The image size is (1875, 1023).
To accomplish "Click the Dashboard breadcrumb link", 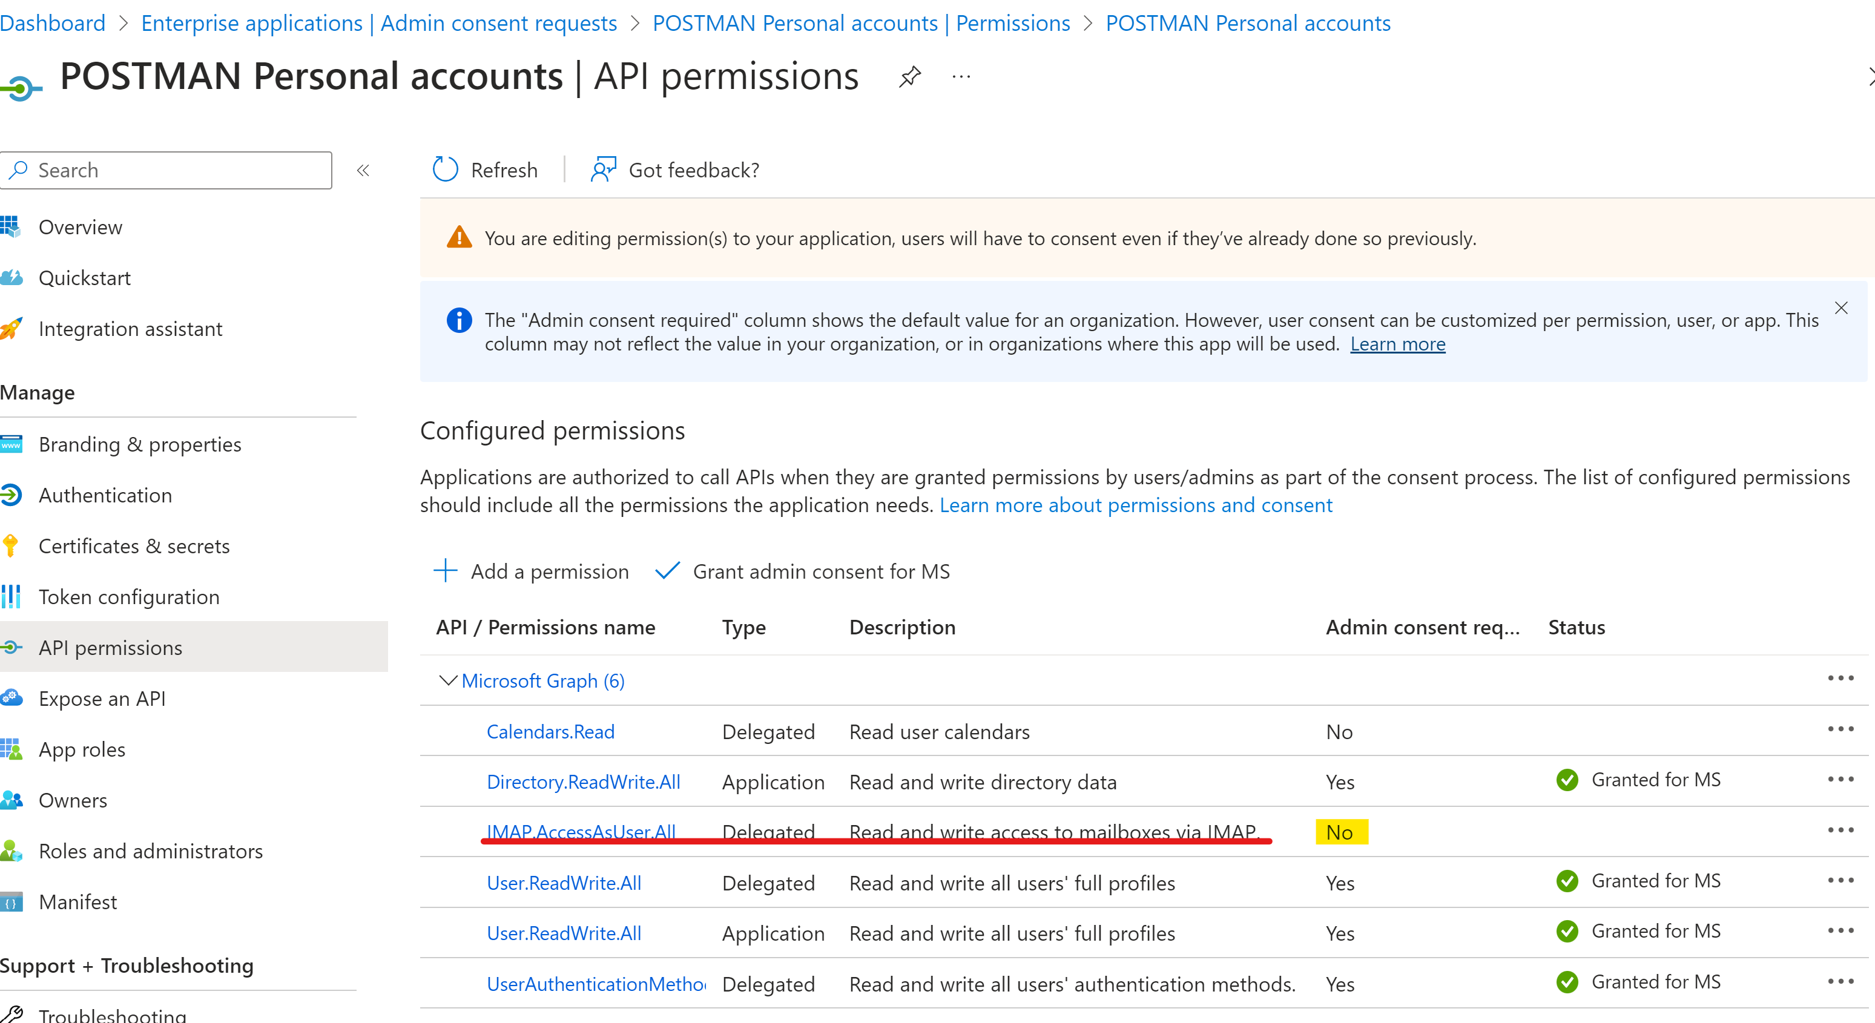I will 53,23.
